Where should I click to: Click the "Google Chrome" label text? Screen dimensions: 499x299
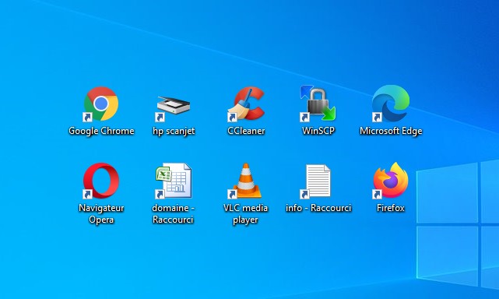coord(101,131)
